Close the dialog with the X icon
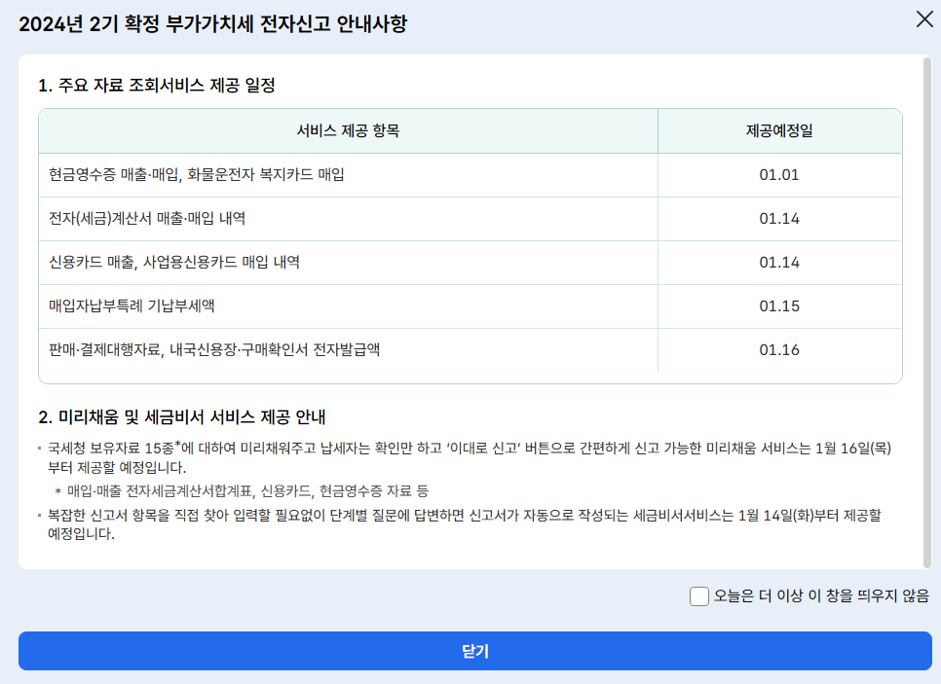 pos(924,19)
